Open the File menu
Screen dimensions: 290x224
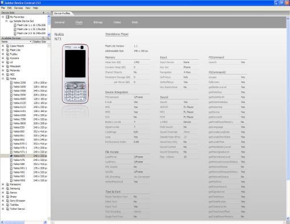coord(3,8)
